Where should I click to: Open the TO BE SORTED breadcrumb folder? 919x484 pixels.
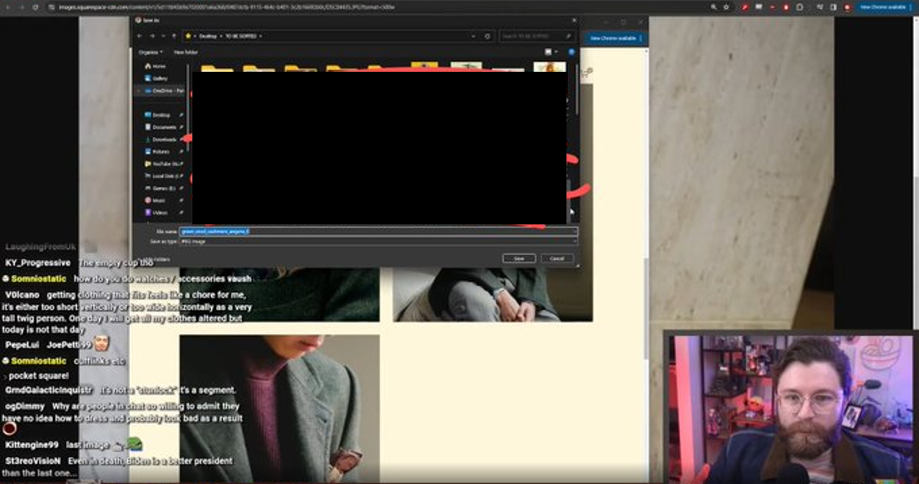240,36
